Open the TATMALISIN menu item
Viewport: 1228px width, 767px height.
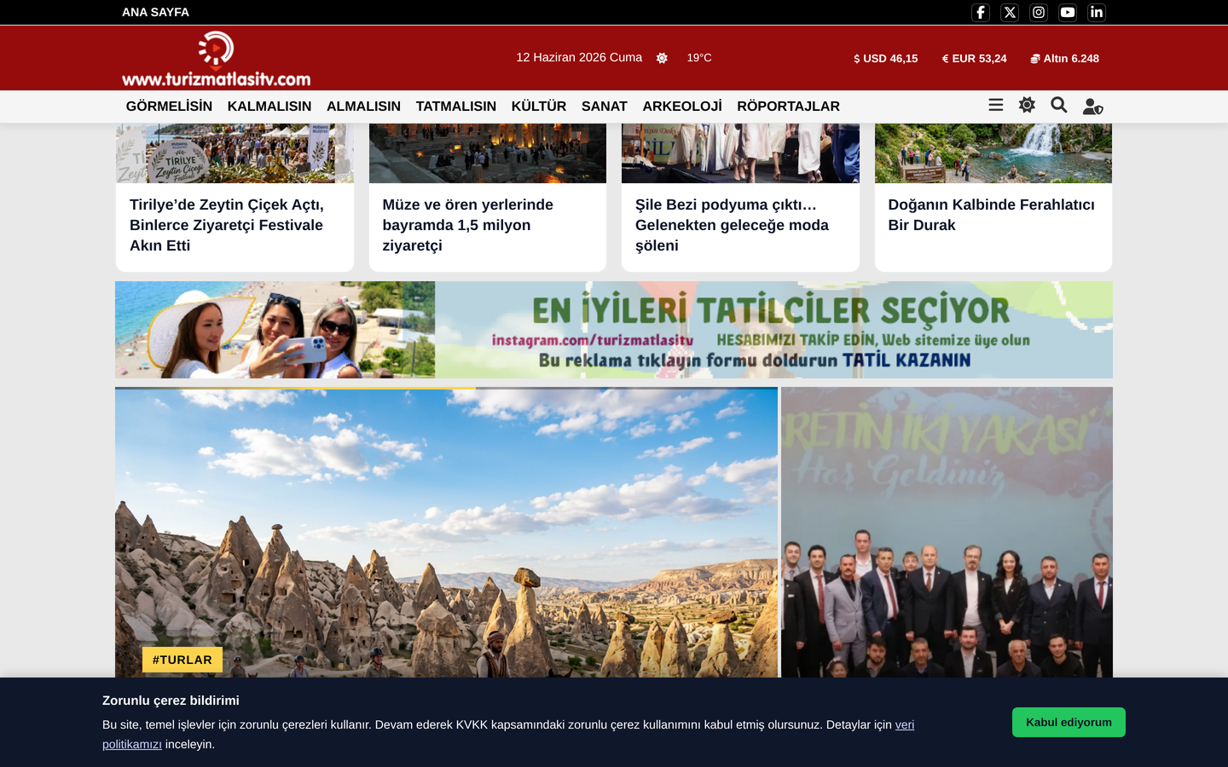[x=456, y=107]
